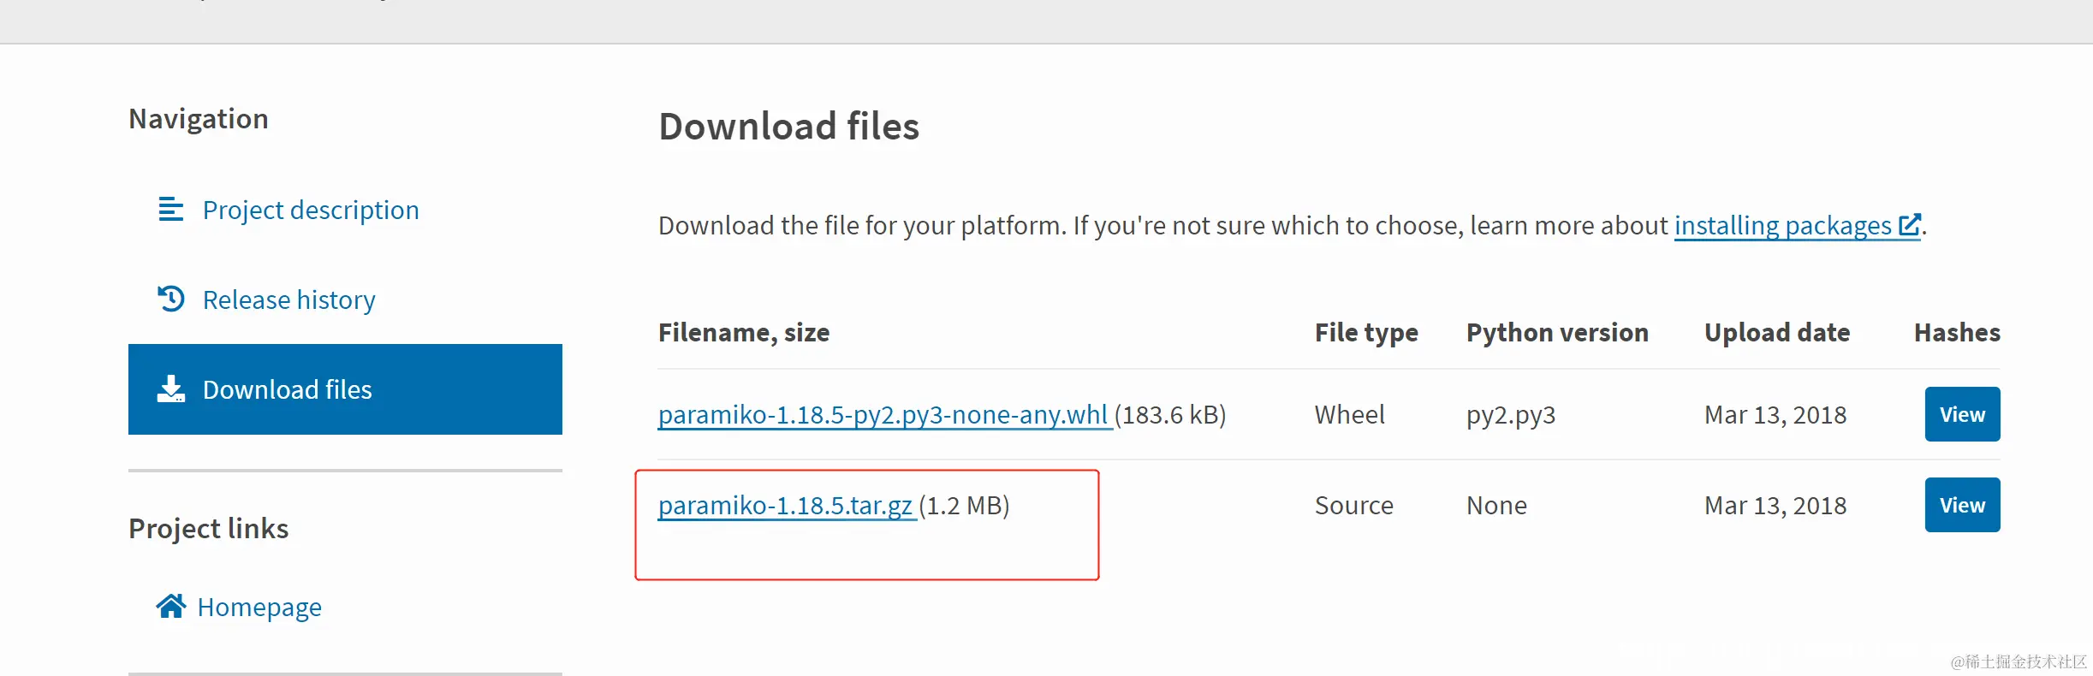Click the Hashes column header

point(1956,332)
